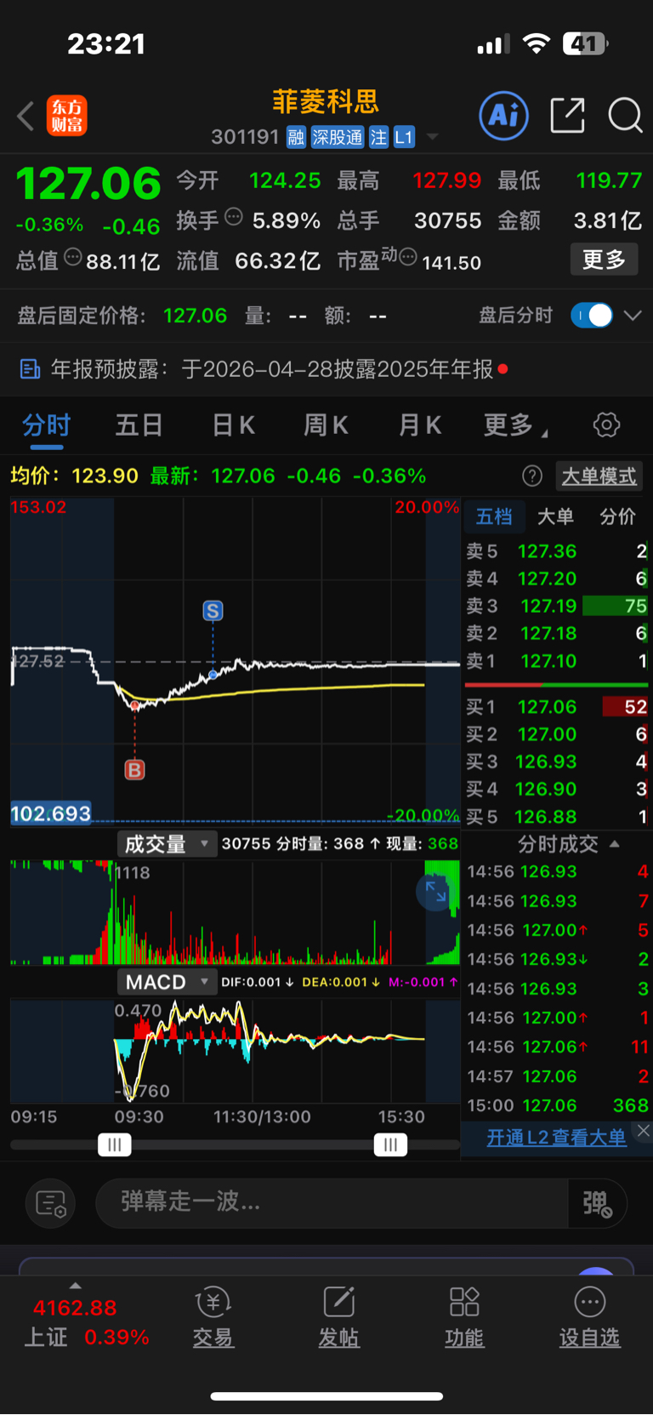653x1415 pixels.
Task: Select the 卖5 127.36 order row
Action: point(557,551)
